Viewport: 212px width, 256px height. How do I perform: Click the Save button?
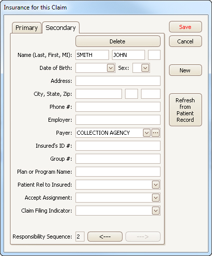tap(185, 27)
